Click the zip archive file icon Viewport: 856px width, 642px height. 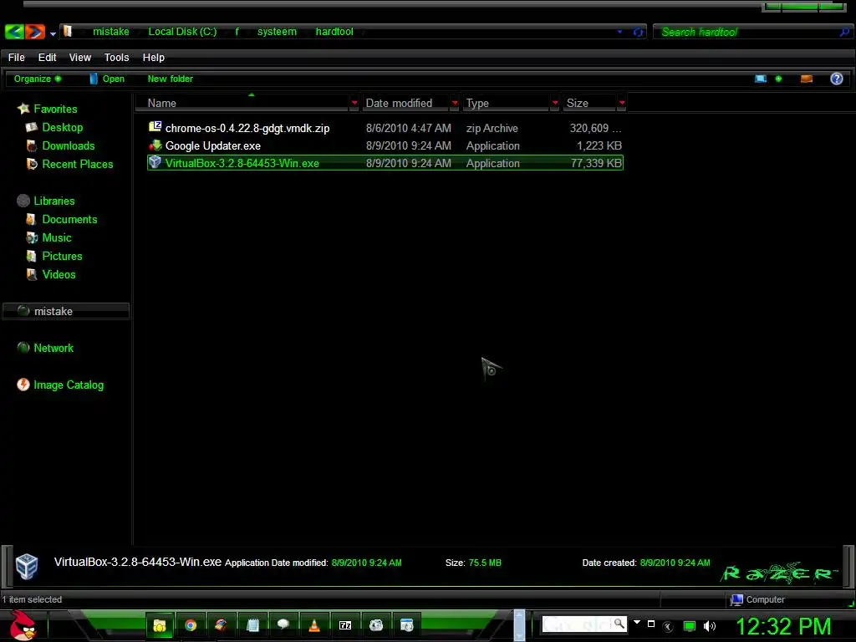click(x=155, y=127)
